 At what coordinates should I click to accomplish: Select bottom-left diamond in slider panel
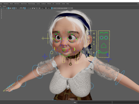88,53
